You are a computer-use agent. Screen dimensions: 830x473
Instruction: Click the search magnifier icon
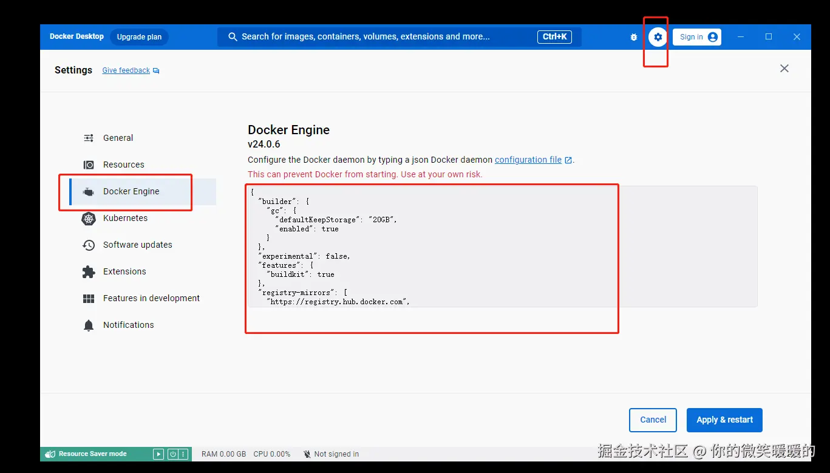232,37
